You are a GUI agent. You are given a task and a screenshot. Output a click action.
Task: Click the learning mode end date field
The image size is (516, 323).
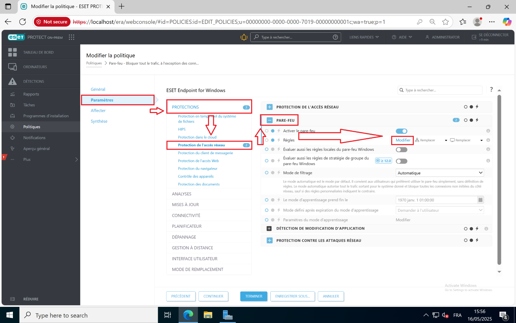pyautogui.click(x=436, y=200)
